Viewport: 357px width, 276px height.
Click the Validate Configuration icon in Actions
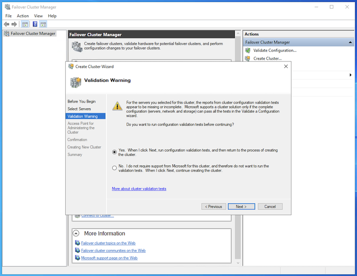[x=248, y=51]
